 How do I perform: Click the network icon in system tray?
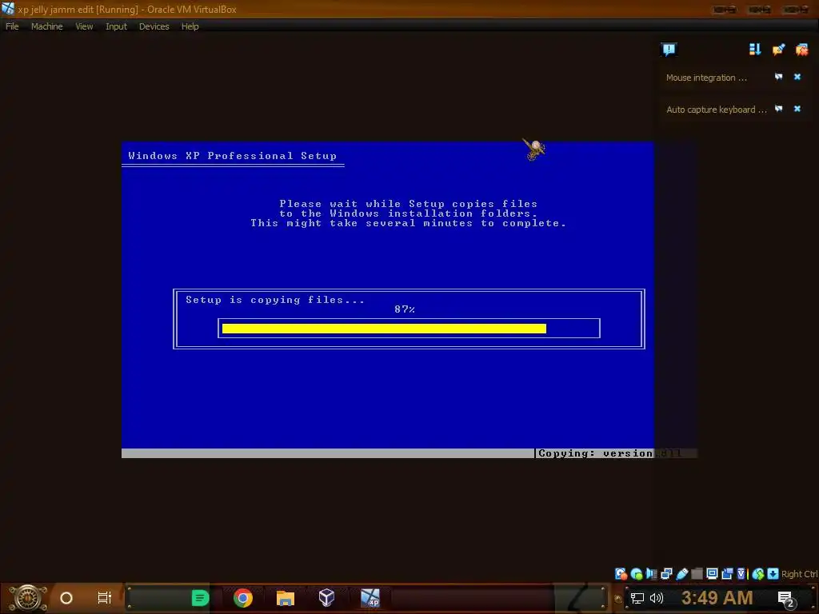637,598
